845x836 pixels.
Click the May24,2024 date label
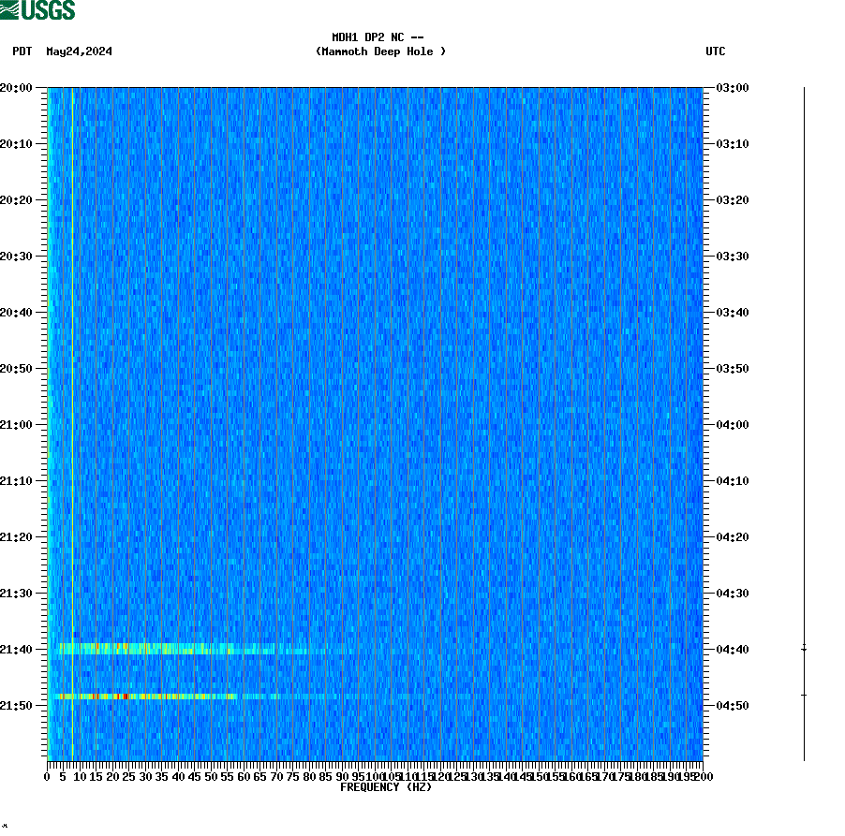click(x=80, y=52)
